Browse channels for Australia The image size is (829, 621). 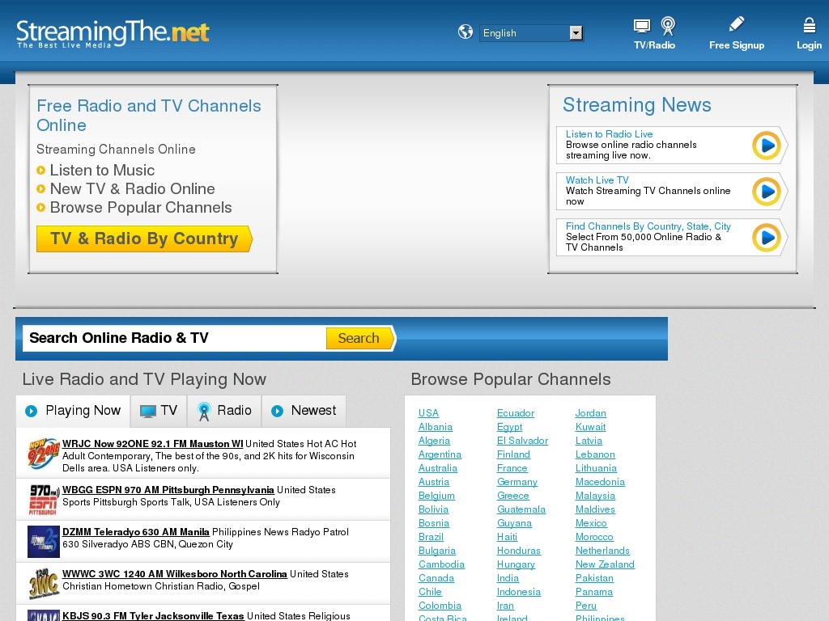coord(438,468)
